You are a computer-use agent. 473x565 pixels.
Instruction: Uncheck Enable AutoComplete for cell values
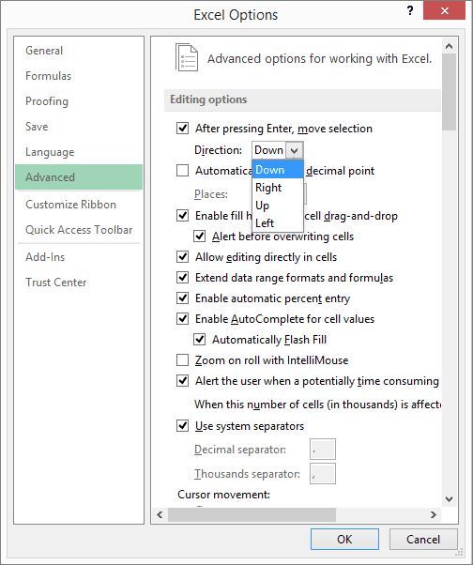tap(182, 318)
